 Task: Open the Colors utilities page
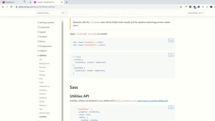(x=42, y=71)
